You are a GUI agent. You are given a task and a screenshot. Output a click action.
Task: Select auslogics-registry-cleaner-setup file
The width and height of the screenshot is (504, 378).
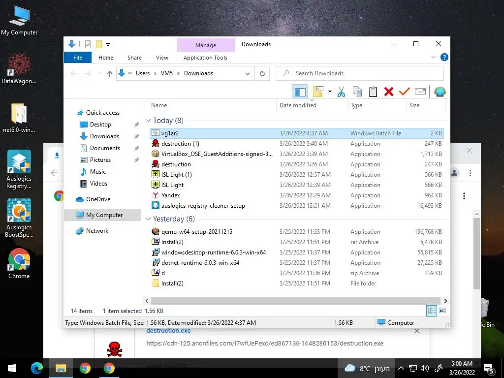(297, 205)
